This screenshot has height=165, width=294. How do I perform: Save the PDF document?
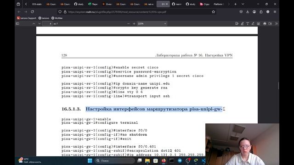pyautogui.click(x=270, y=24)
